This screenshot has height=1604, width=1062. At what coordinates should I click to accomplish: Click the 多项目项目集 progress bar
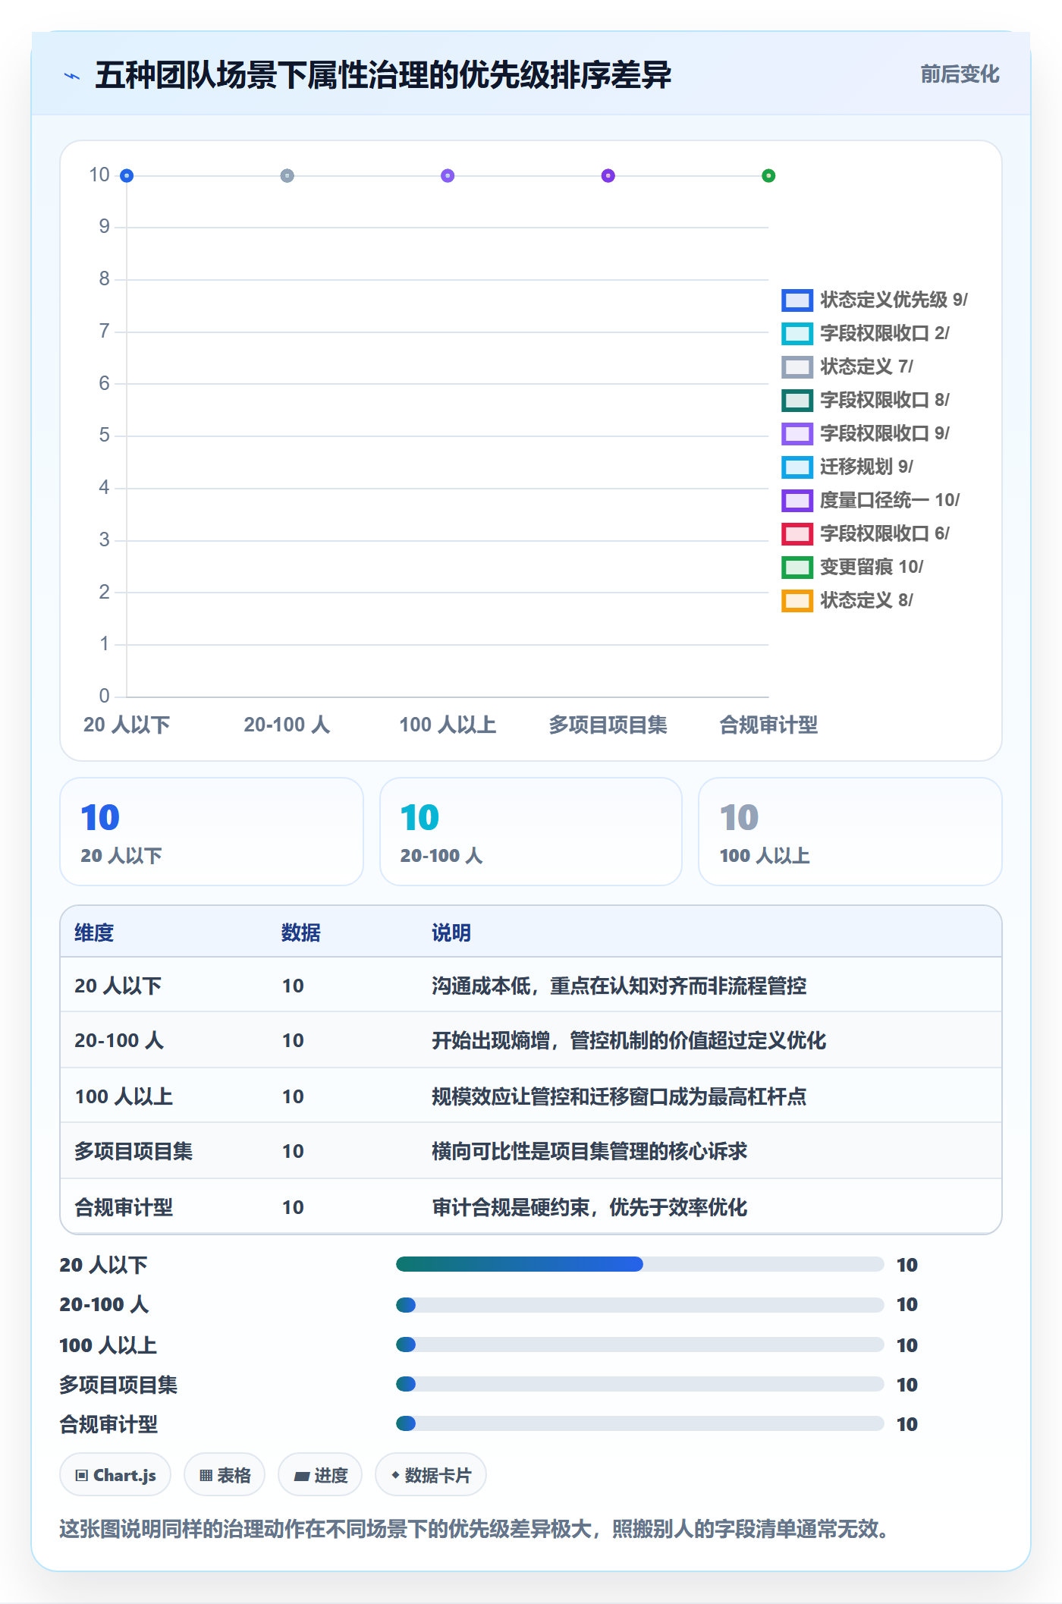click(640, 1384)
